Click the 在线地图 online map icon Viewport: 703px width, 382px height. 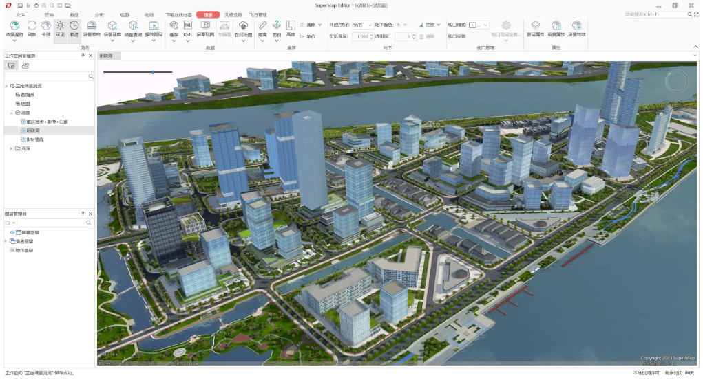point(243,25)
